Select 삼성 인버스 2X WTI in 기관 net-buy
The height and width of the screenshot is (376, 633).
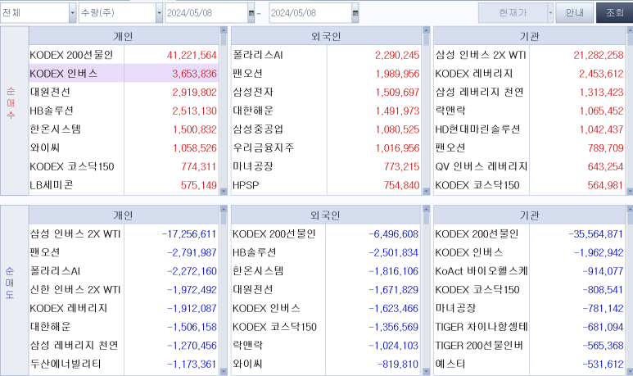coord(530,55)
